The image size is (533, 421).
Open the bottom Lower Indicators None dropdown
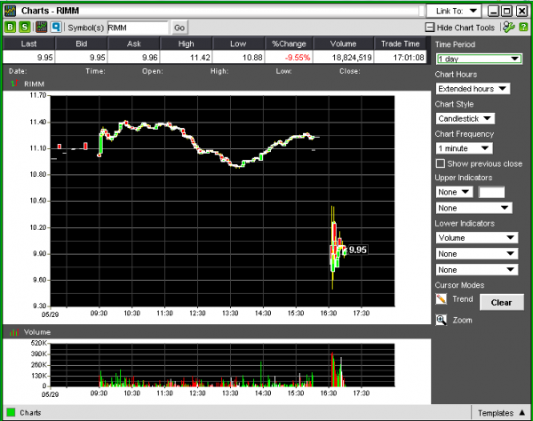(477, 270)
